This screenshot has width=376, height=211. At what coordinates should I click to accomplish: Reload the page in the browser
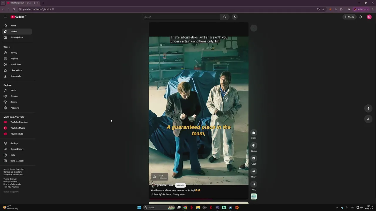[x=14, y=9]
